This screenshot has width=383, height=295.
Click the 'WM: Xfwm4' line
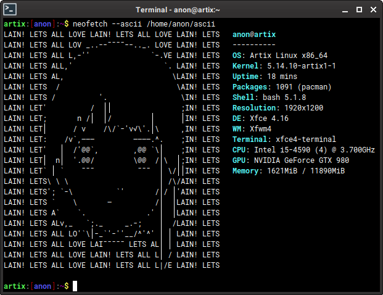click(252, 129)
